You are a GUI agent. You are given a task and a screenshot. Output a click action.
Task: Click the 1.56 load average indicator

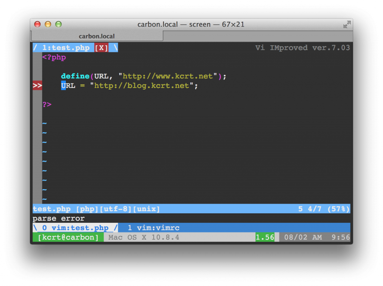point(265,237)
